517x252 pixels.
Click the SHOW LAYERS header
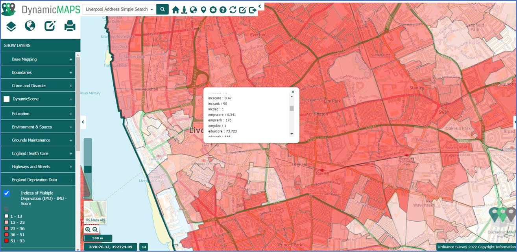tap(41, 46)
